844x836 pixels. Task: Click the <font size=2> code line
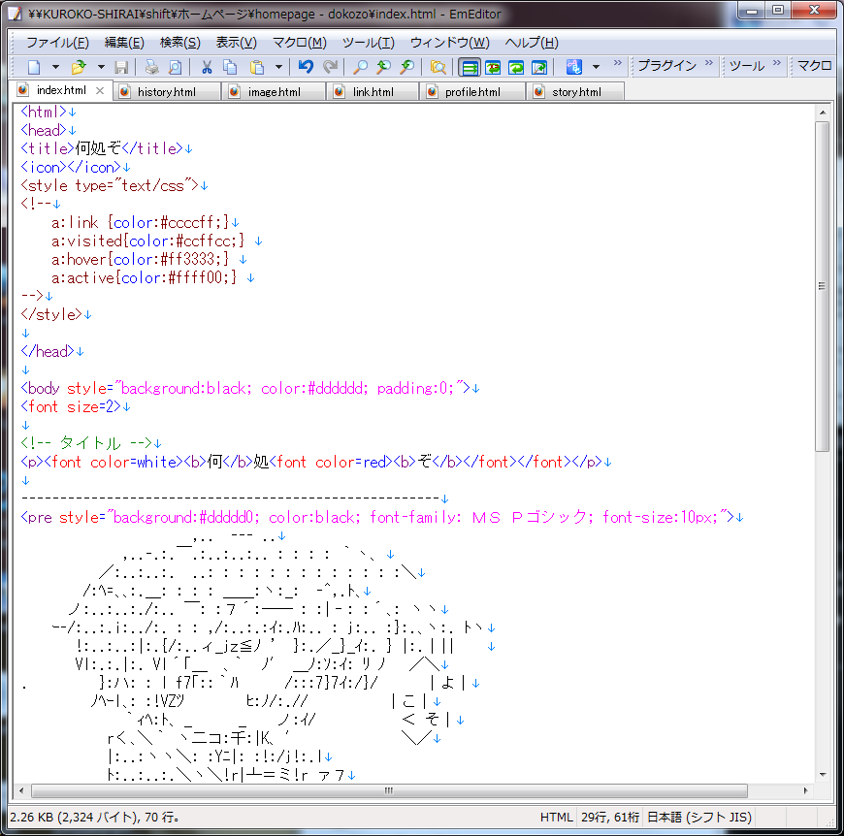click(71, 406)
